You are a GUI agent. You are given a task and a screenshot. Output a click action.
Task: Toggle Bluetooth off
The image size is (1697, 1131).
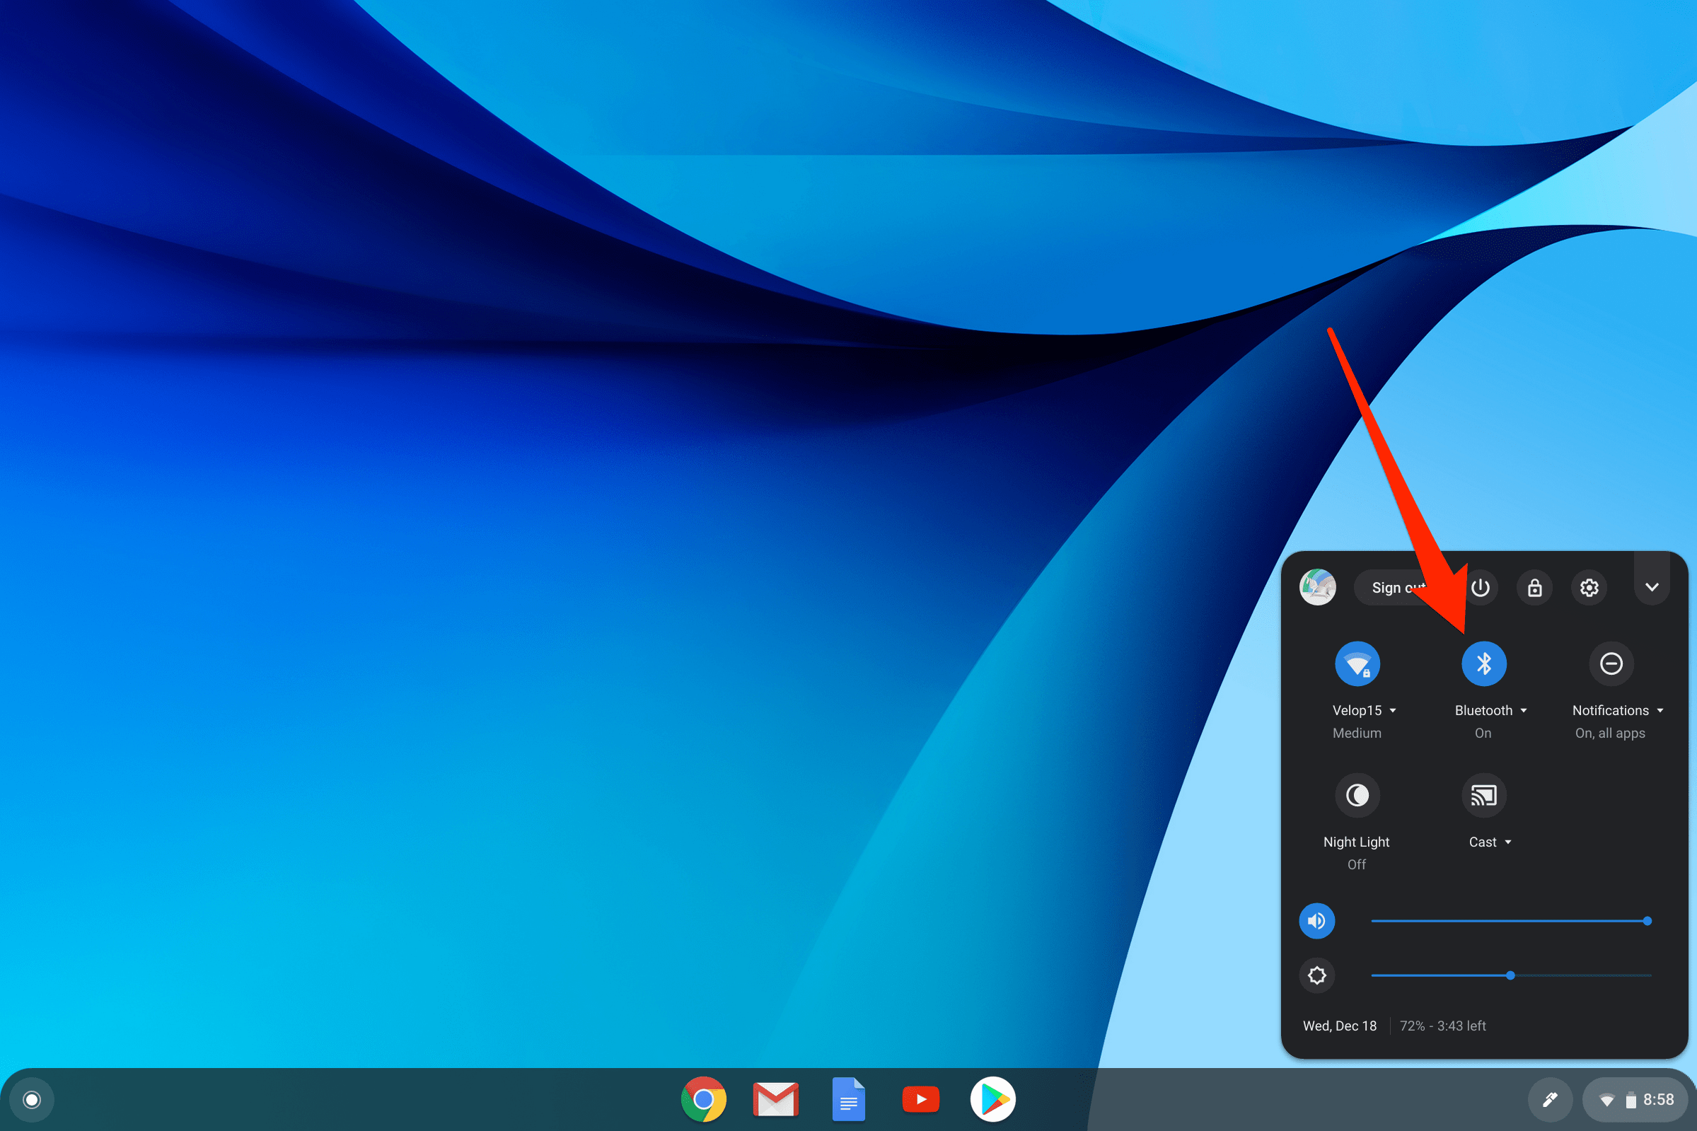[x=1483, y=663]
